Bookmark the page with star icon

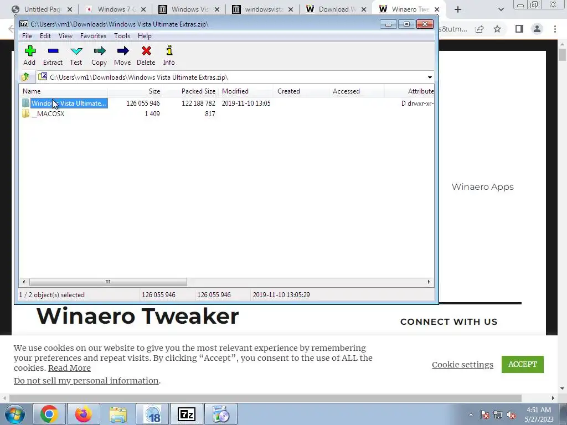497,29
